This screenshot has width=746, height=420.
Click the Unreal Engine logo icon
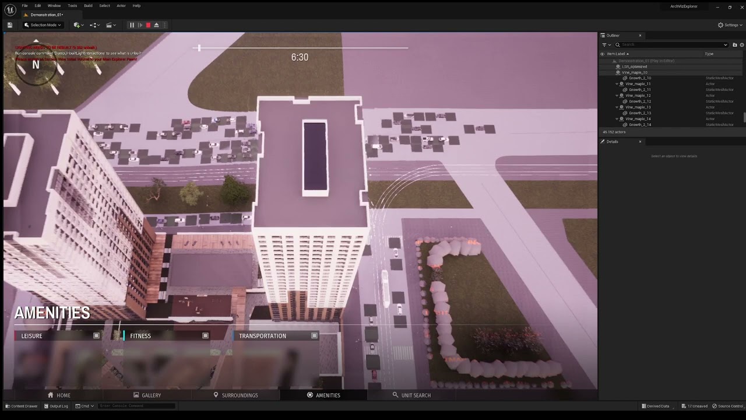pyautogui.click(x=10, y=9)
